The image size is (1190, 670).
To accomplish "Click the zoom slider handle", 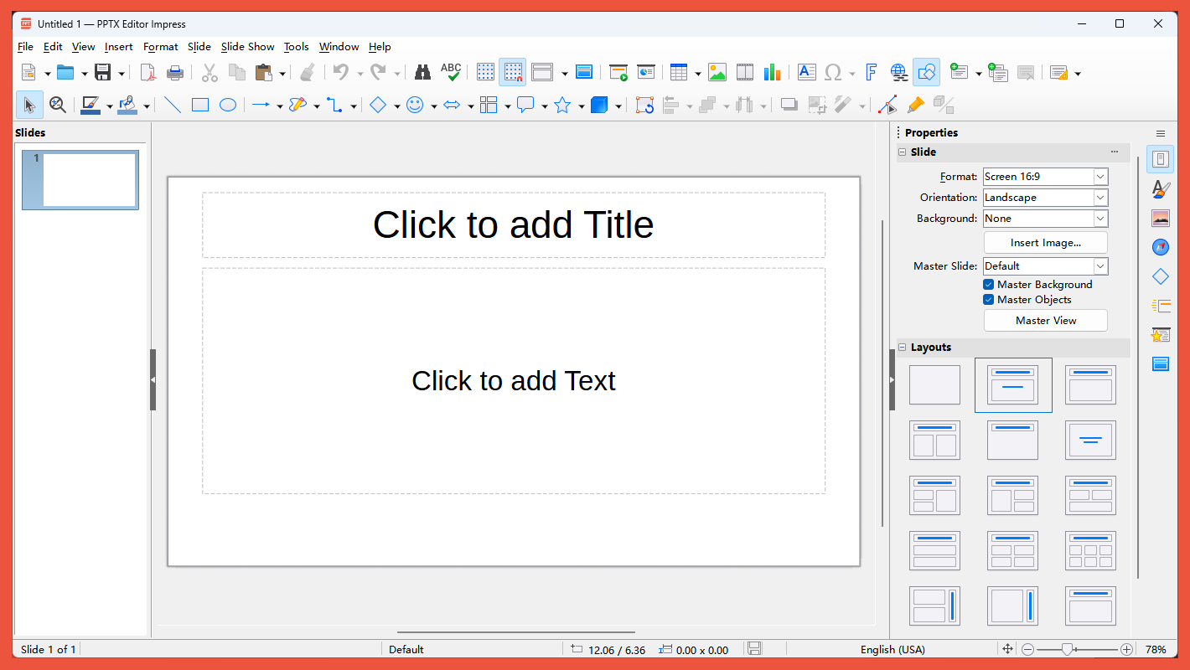I will (x=1068, y=649).
